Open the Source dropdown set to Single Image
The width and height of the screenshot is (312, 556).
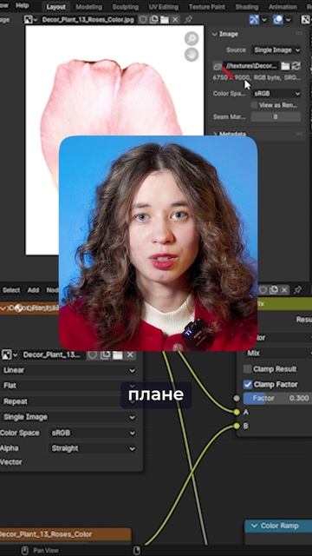point(276,50)
